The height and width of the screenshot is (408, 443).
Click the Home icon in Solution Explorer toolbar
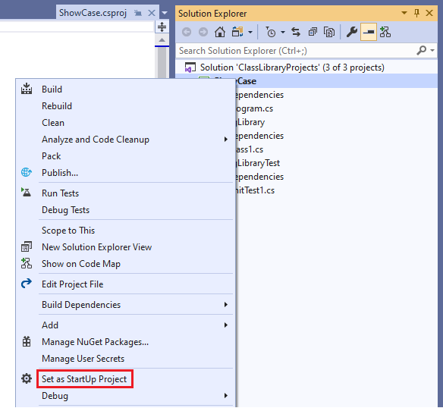pyautogui.click(x=220, y=32)
